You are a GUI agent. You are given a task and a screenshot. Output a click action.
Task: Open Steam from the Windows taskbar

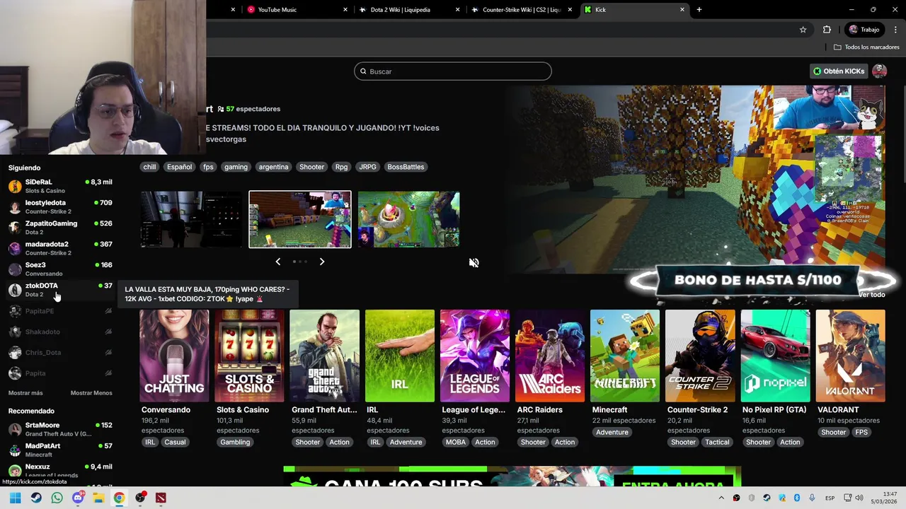(x=36, y=498)
